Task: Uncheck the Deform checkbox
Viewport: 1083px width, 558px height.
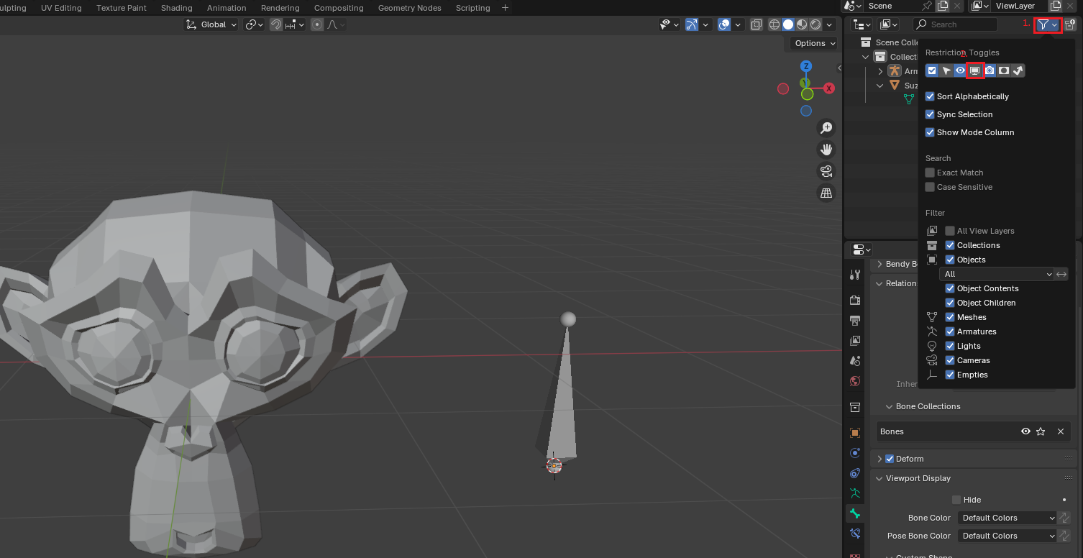Action: pyautogui.click(x=890, y=459)
